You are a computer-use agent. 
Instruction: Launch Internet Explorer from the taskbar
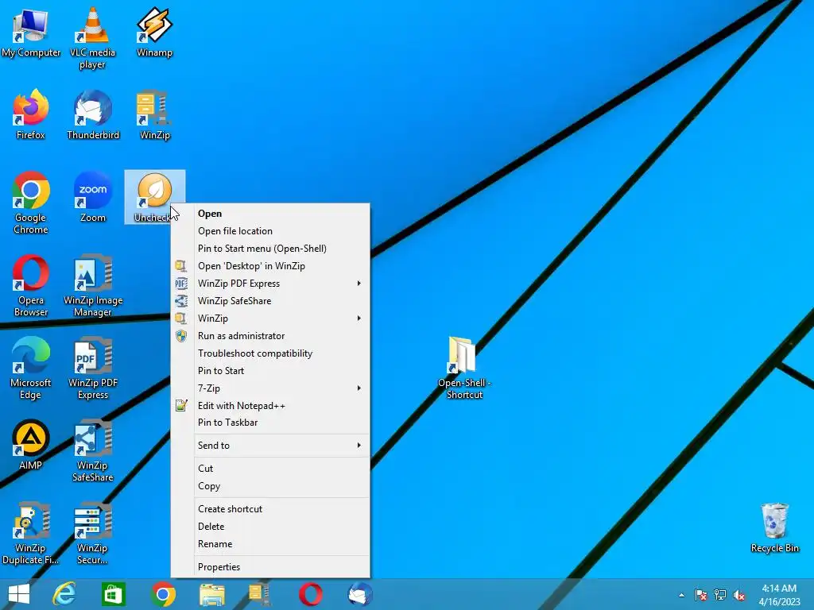point(64,594)
